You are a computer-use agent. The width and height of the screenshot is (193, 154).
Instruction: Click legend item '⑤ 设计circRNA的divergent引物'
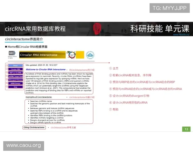tap(129, 96)
